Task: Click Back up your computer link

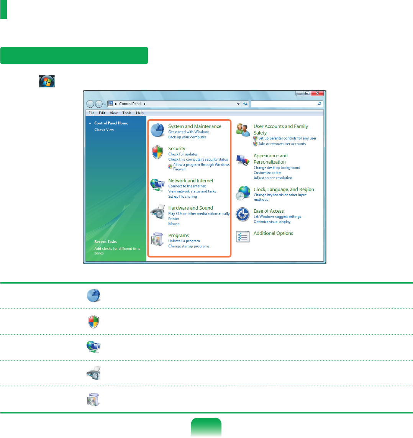Action: pos(187,137)
